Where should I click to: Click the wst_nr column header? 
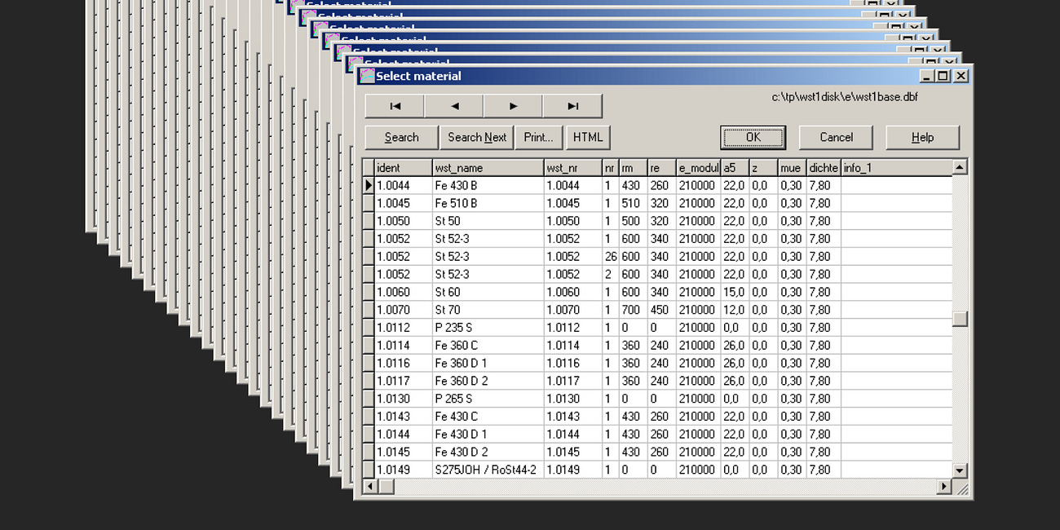tap(573, 168)
